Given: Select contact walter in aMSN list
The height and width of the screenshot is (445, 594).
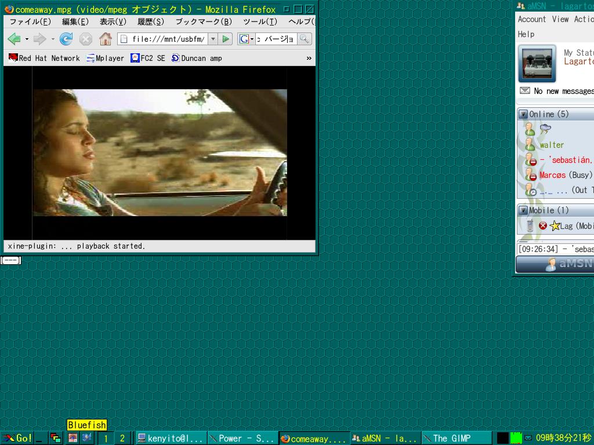Looking at the screenshot, I should coord(551,145).
